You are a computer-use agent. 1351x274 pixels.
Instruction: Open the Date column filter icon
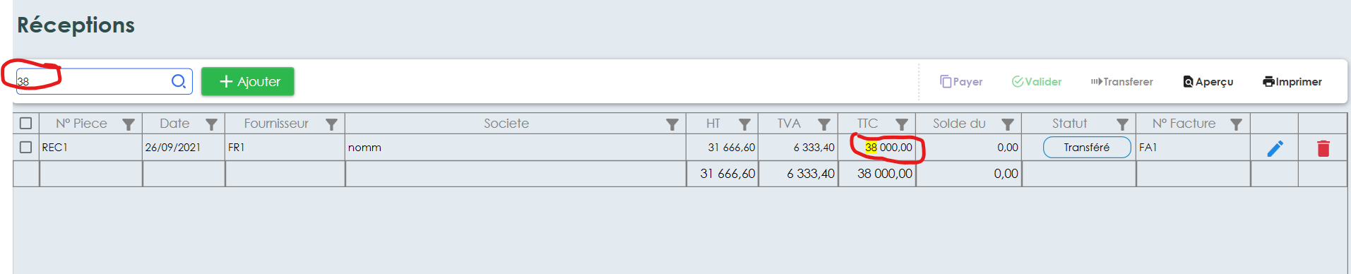[211, 124]
